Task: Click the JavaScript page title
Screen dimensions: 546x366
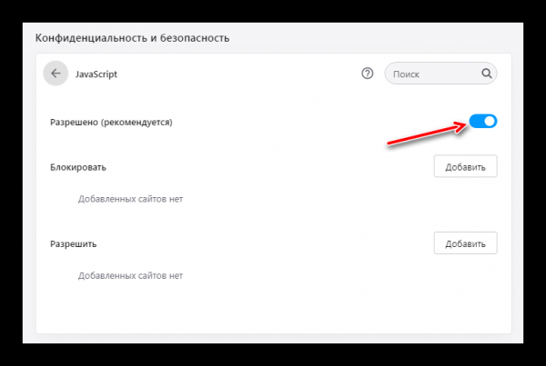Action: coord(96,74)
